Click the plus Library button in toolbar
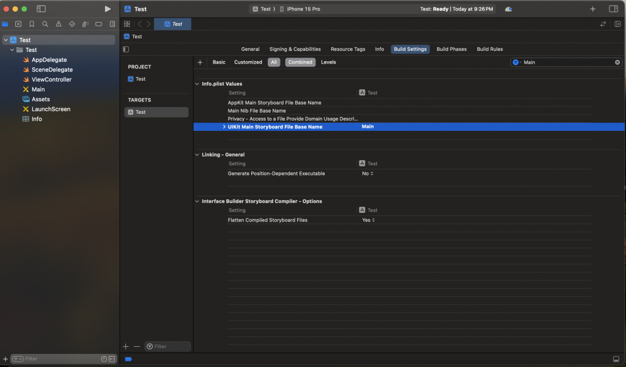Viewport: 626px width, 367px height. coord(593,9)
